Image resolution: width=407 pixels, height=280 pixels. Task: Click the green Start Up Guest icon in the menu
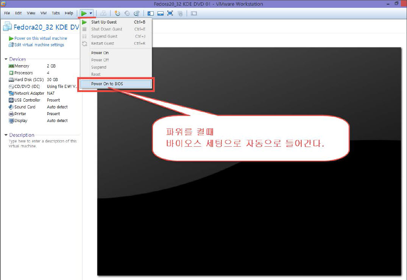[x=84, y=22]
